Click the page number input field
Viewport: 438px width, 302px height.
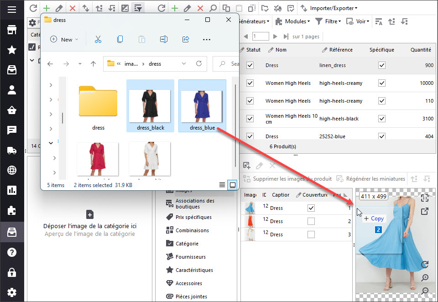pyautogui.click(x=261, y=36)
